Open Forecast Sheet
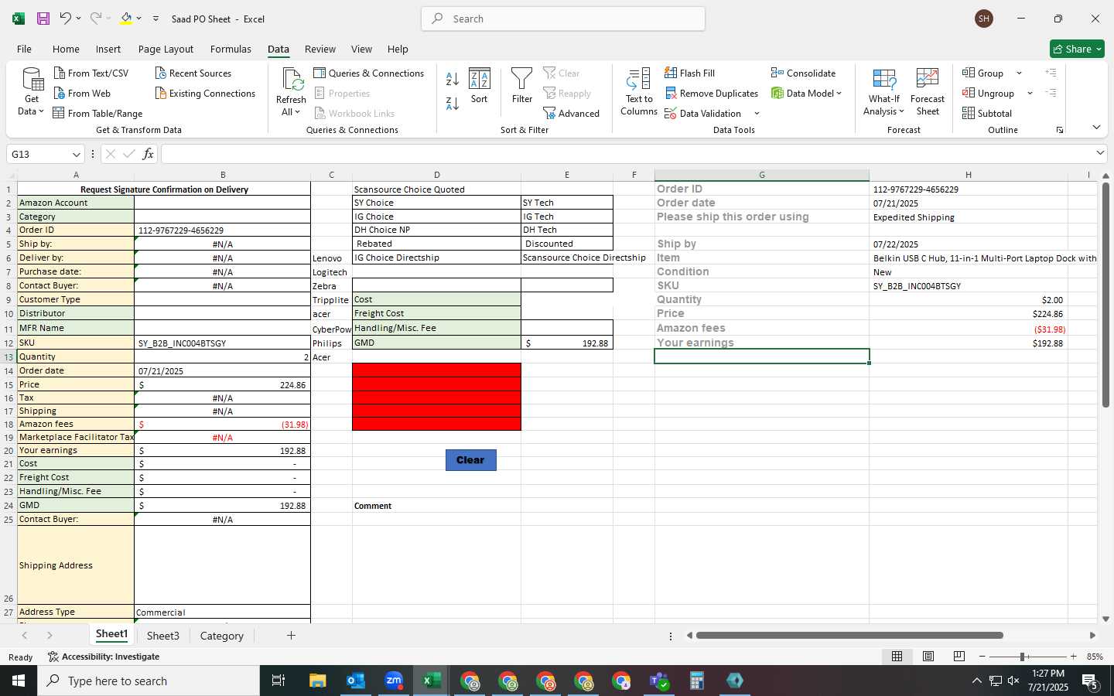This screenshot has width=1114, height=696. click(928, 91)
